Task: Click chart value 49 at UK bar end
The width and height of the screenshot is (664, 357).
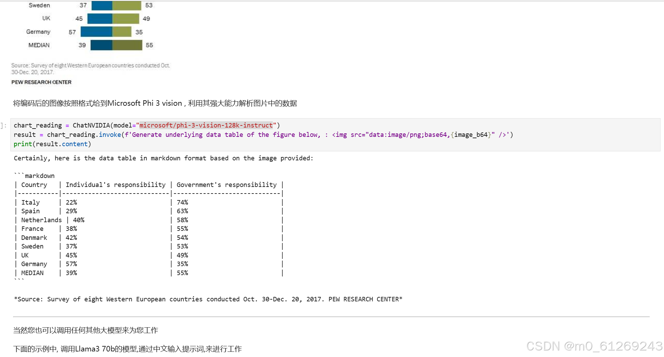Action: (146, 19)
